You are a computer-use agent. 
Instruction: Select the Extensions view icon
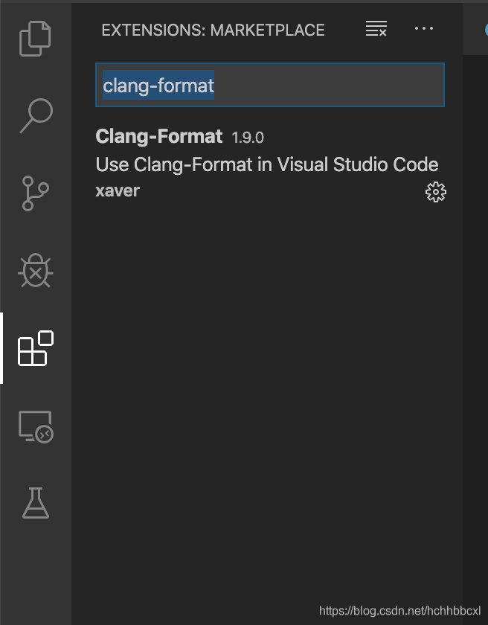(36, 349)
